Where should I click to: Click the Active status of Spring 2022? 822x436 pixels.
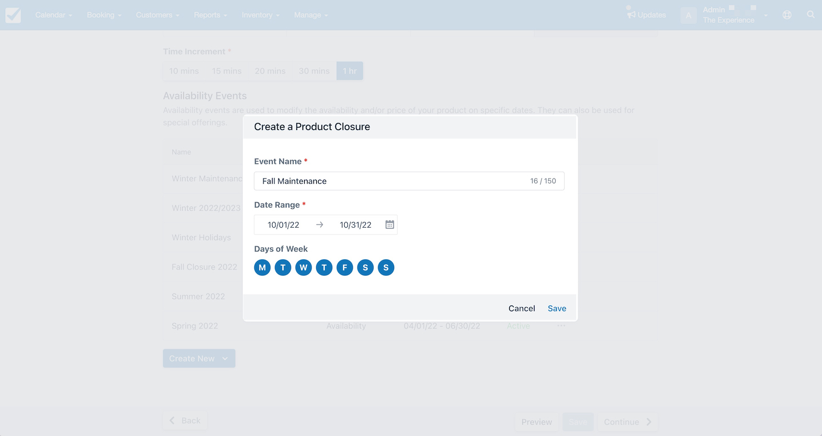tap(518, 326)
